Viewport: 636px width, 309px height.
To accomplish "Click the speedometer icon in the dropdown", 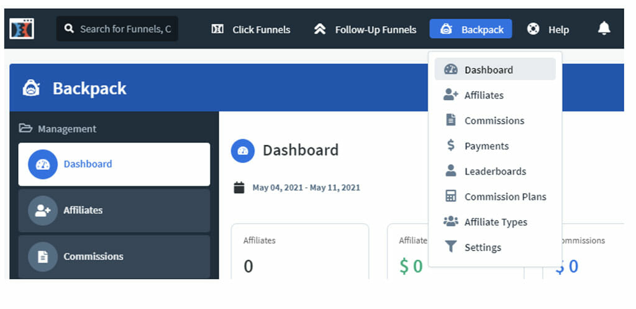I will click(451, 70).
